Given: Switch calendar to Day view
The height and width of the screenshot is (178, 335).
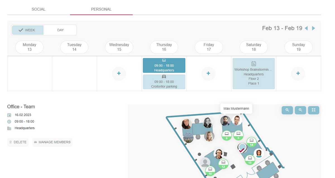Looking at the screenshot, I should point(60,30).
